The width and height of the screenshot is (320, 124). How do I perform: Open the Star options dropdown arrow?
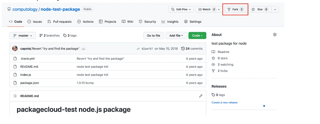tap(275, 9)
